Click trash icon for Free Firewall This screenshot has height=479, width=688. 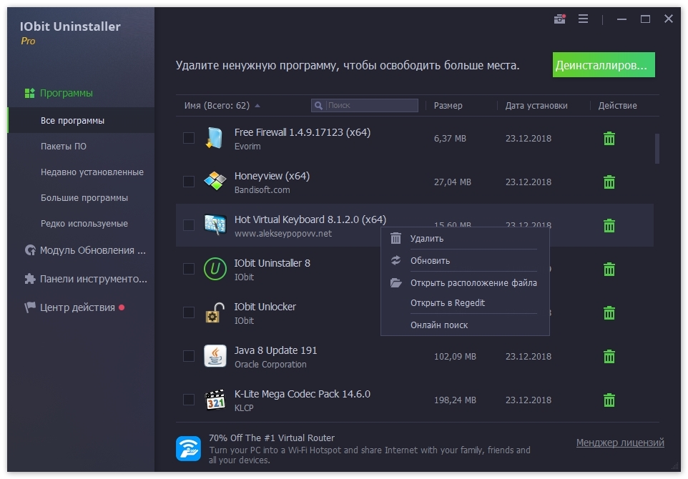609,139
